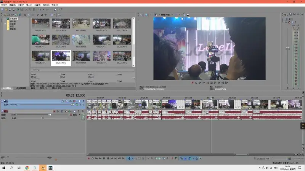Image resolution: width=305 pixels, height=171 pixels.
Task: Click audio track 2 volume slider handle
Action: click(x=50, y=115)
